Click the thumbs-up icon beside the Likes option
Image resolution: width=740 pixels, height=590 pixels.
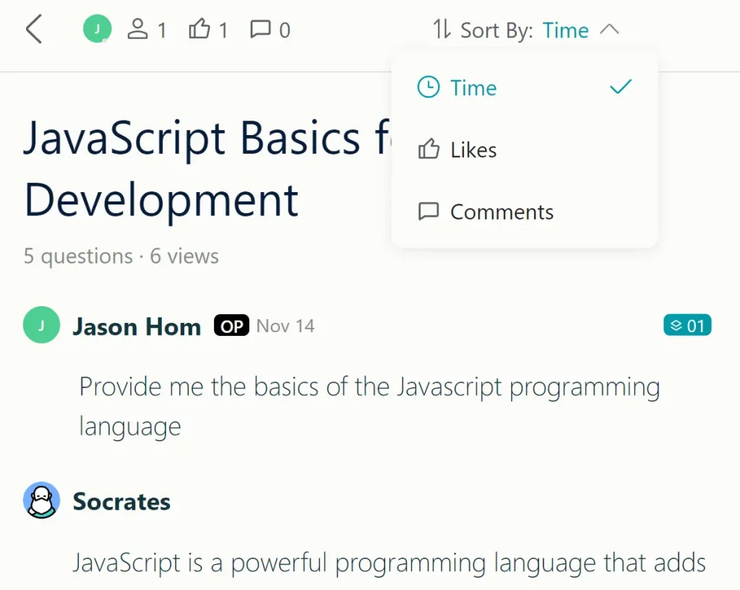coord(429,149)
